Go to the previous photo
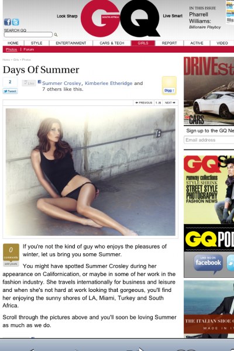 (x=144, y=102)
